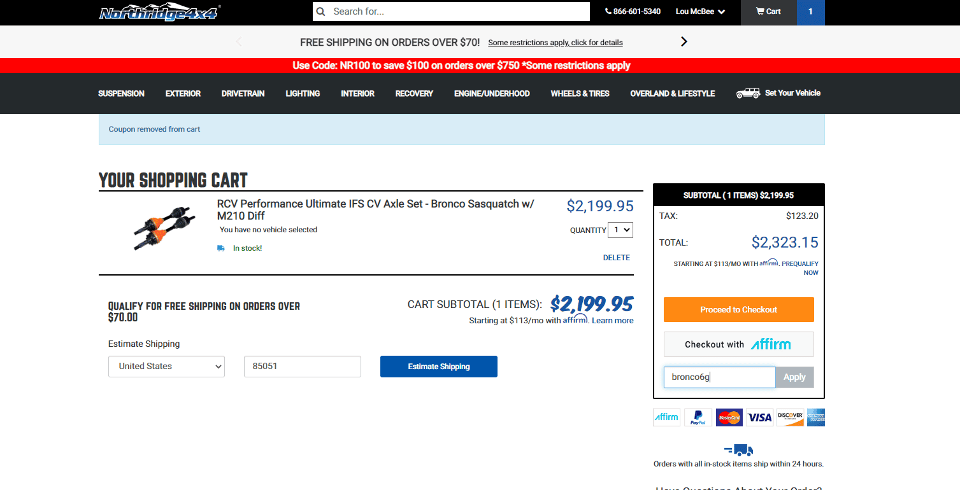Click the Affirm payment badge icon

pos(667,417)
